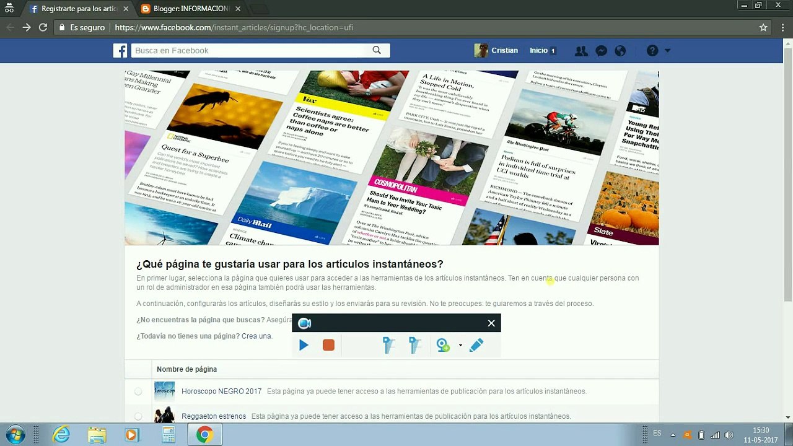Viewport: 793px width, 446px height.
Task: Switch to the Blogger: INFORMACION tab
Action: tap(191, 9)
